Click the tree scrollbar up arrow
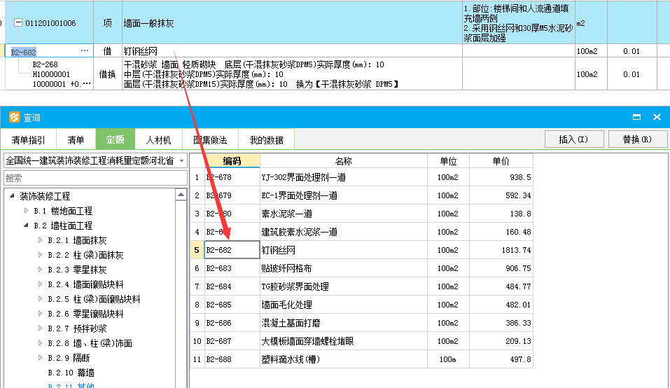The width and height of the screenshot is (670, 388). point(181,195)
